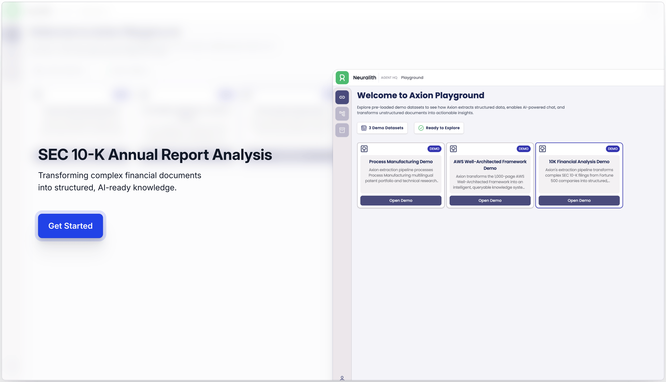
Task: Open the hierarchy tree sidebar icon
Action: point(342,114)
